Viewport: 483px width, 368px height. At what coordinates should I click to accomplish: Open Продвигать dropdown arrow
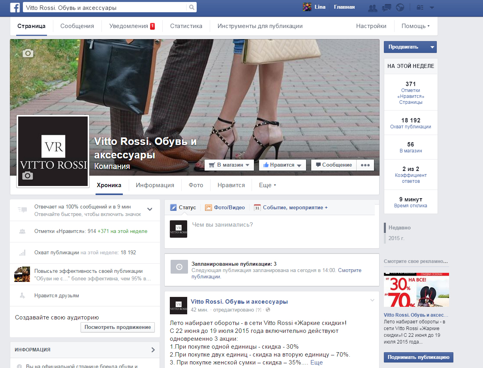coord(432,47)
